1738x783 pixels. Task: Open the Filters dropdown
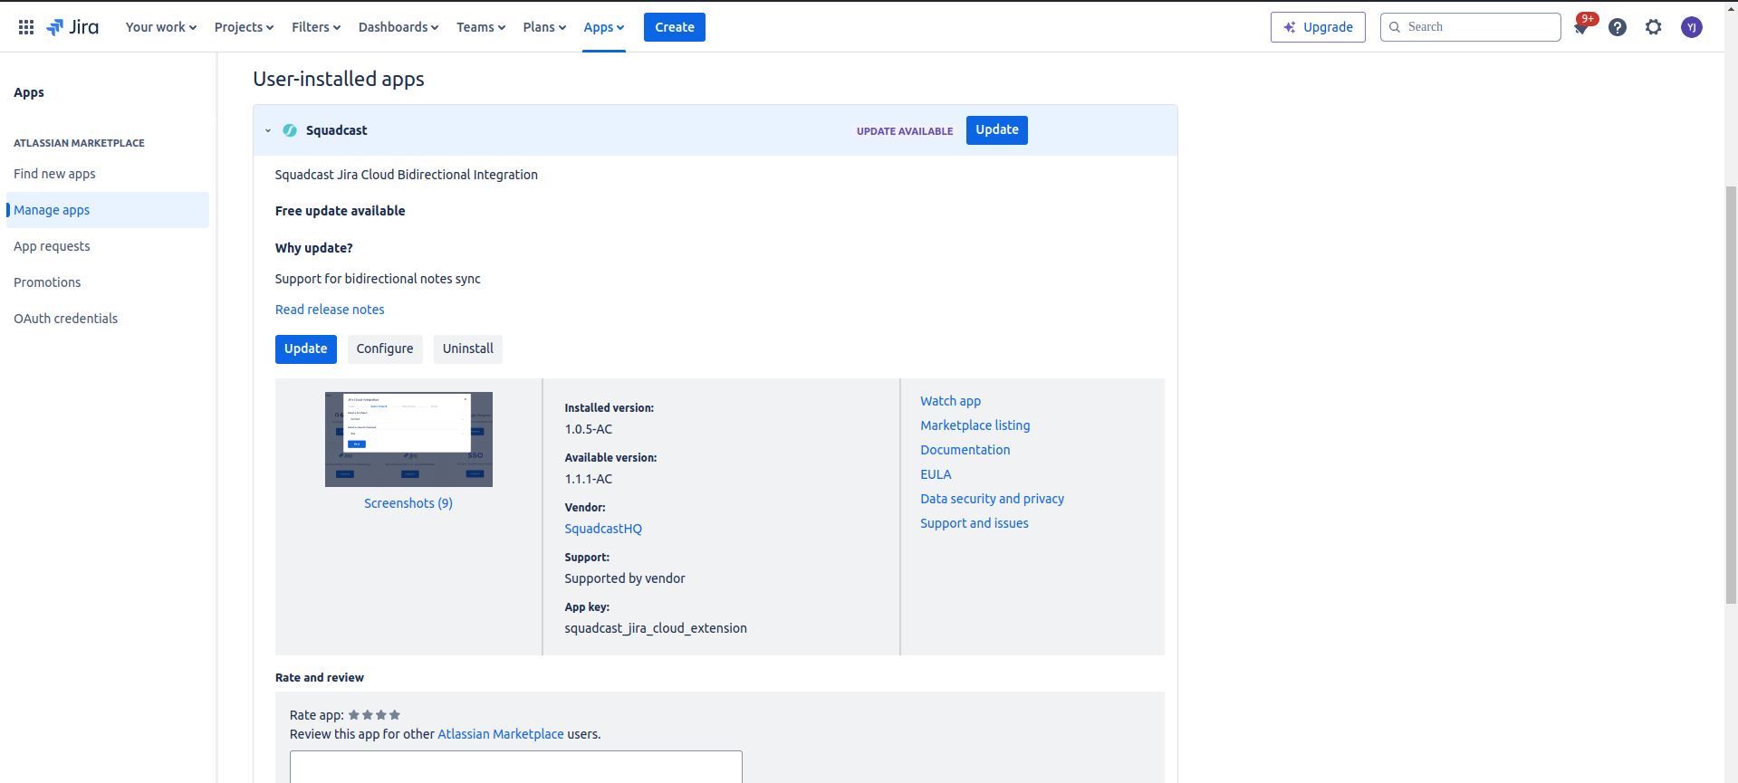pyautogui.click(x=316, y=27)
